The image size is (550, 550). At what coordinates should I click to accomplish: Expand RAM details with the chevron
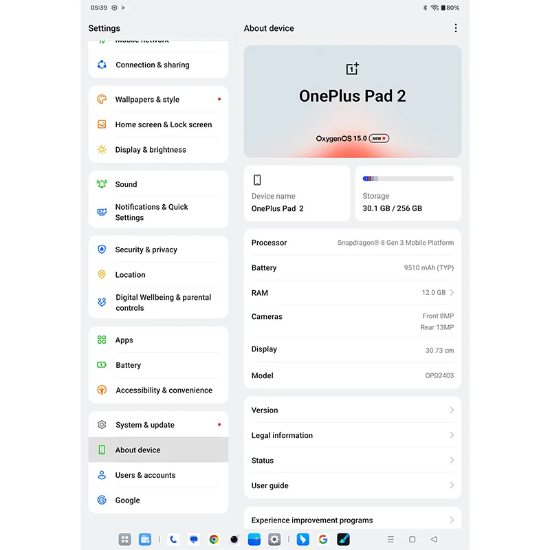[452, 293]
